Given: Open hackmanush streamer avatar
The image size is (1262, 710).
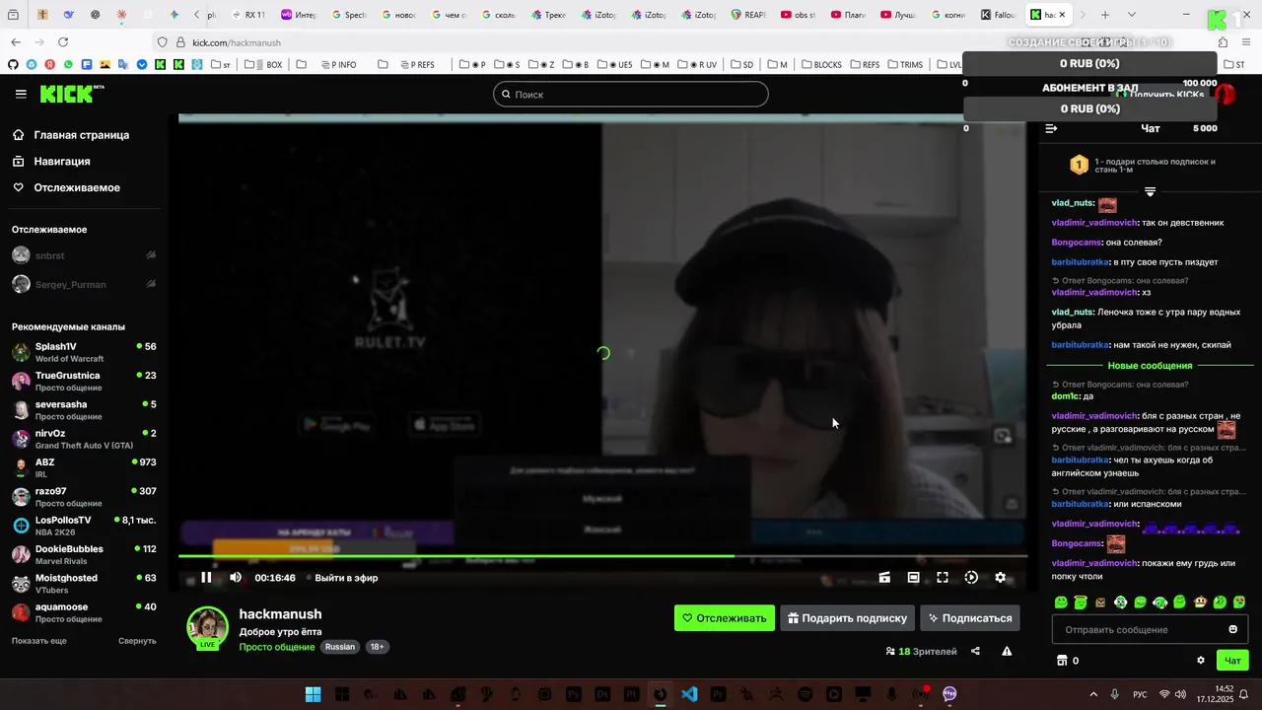Looking at the screenshot, I should pyautogui.click(x=208, y=628).
